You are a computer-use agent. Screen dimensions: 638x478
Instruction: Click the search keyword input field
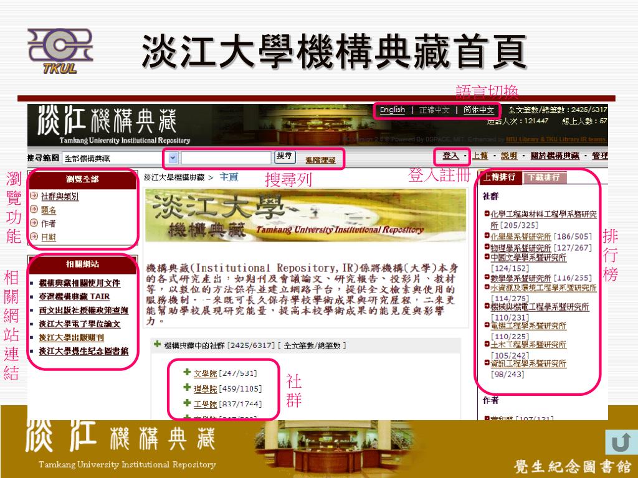click(226, 157)
